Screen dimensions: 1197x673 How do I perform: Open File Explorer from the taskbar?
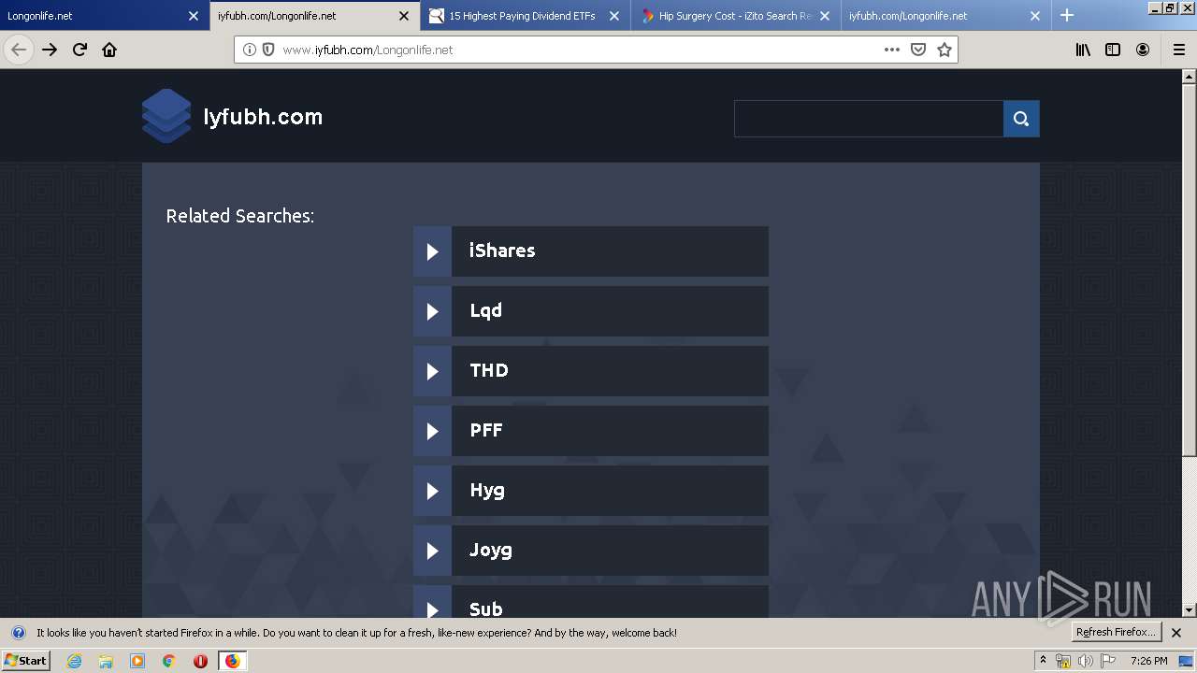[x=106, y=661]
